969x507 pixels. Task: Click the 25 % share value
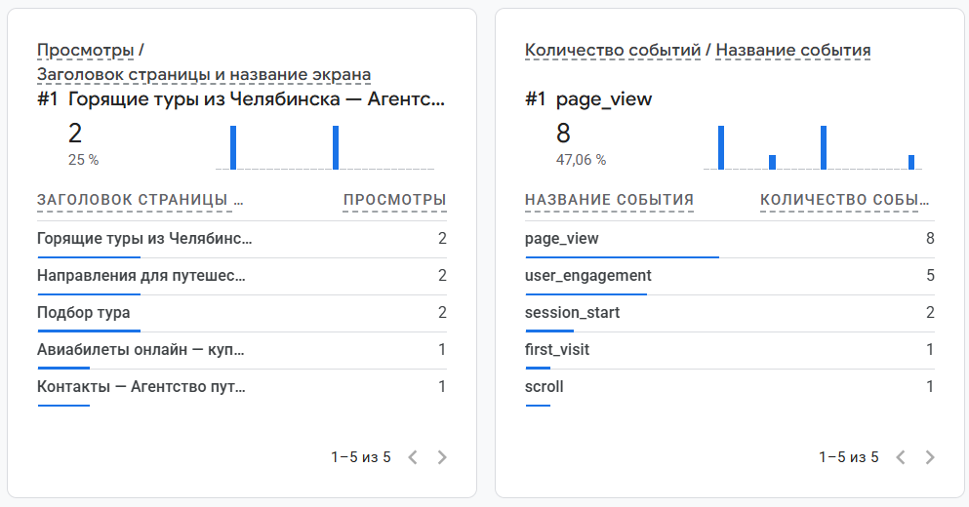[83, 160]
